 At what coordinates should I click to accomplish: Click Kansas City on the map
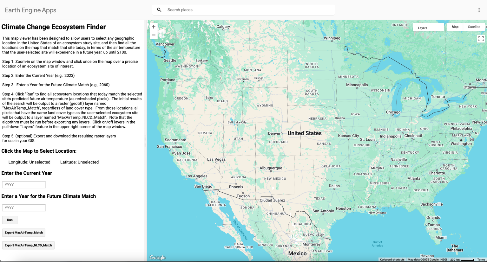click(x=348, y=136)
